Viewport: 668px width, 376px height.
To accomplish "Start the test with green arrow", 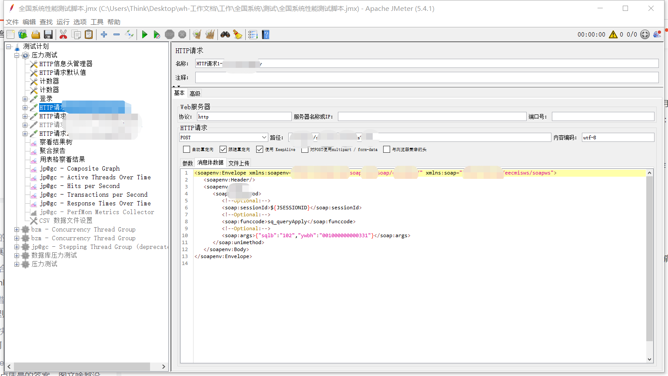I will 145,34.
